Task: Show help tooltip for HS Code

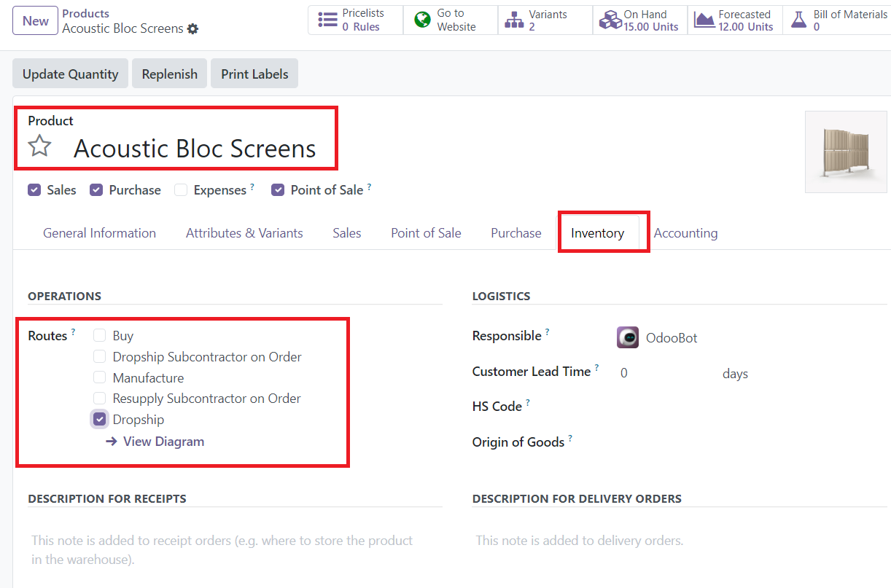Action: (x=528, y=403)
